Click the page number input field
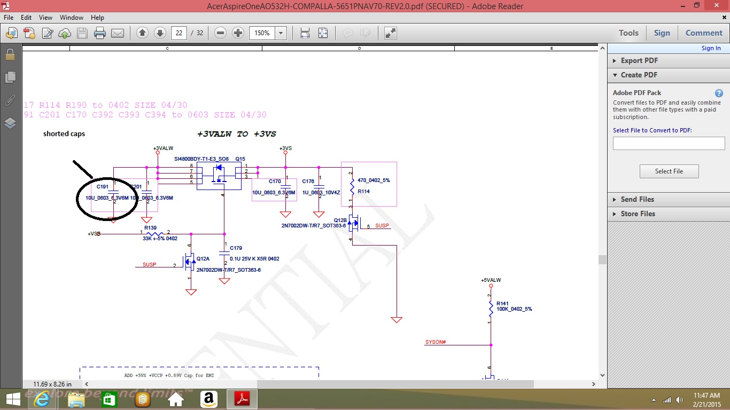 179,33
